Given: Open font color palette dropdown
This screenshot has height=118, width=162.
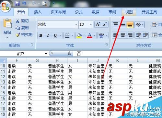Looking at the screenshot, I should tap(94, 35).
